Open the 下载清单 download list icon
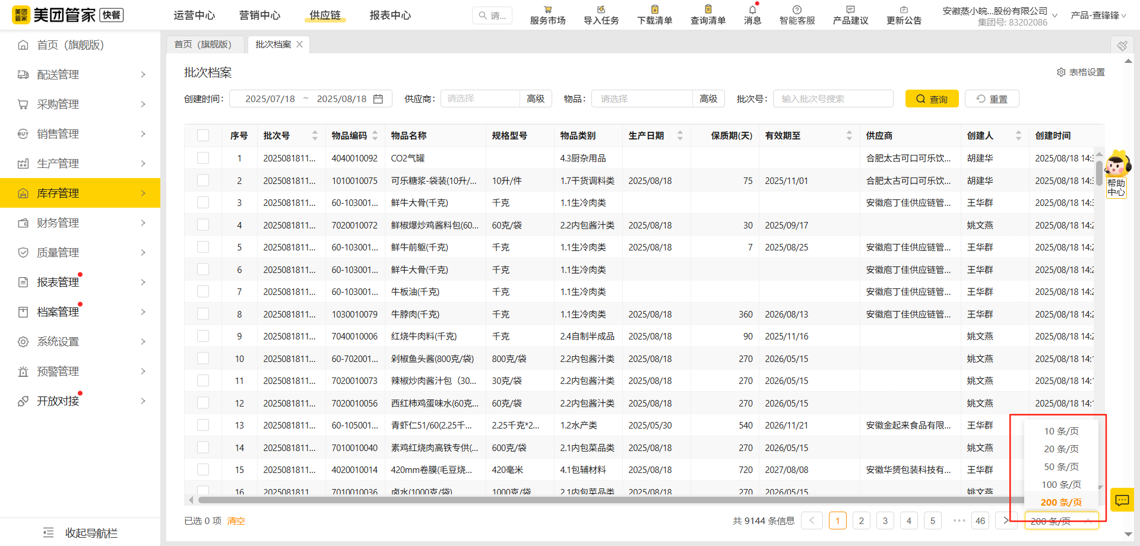 (653, 14)
